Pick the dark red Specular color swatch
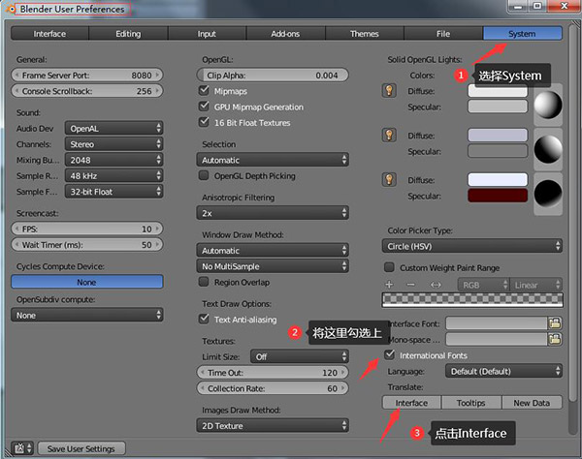The width and height of the screenshot is (582, 459). point(497,196)
